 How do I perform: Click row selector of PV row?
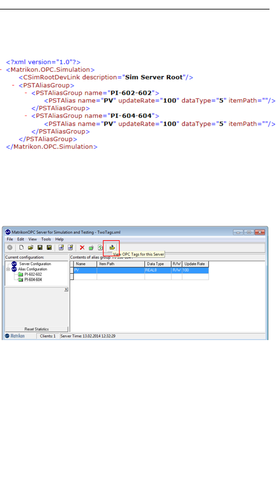click(x=72, y=270)
